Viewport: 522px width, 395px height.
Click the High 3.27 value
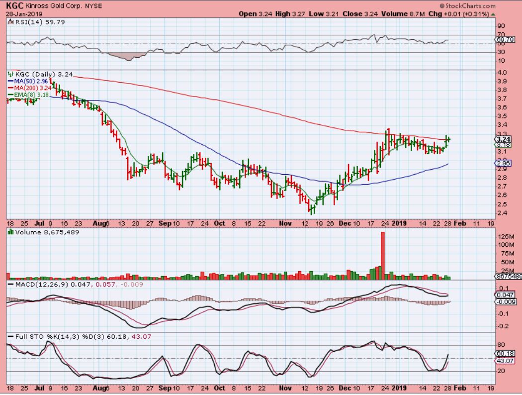290,14
